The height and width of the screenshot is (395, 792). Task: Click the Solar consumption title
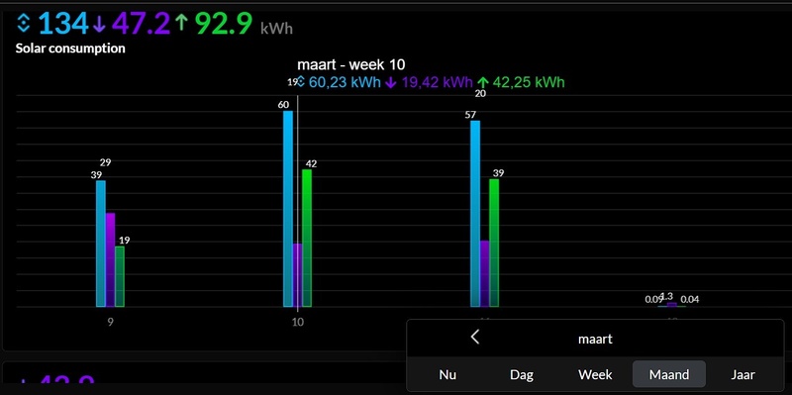[70, 49]
